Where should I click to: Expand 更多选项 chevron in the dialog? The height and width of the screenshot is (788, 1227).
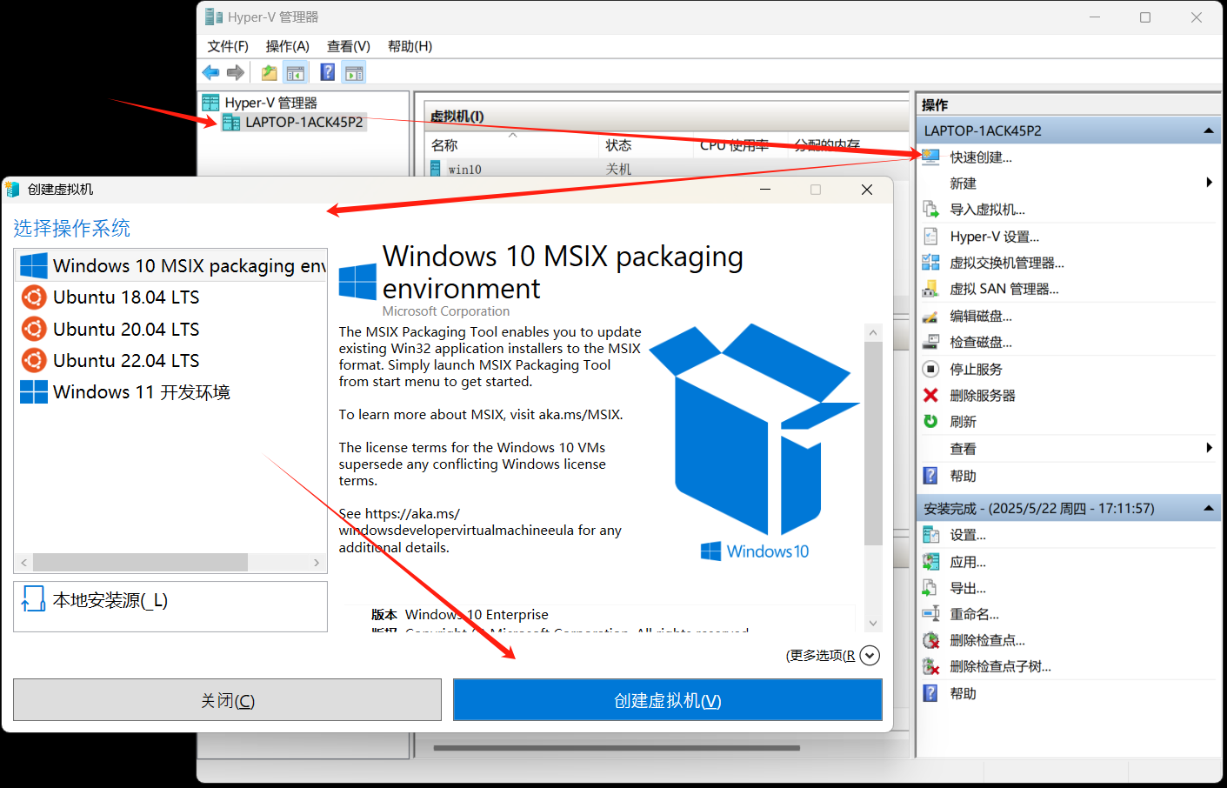tap(870, 656)
